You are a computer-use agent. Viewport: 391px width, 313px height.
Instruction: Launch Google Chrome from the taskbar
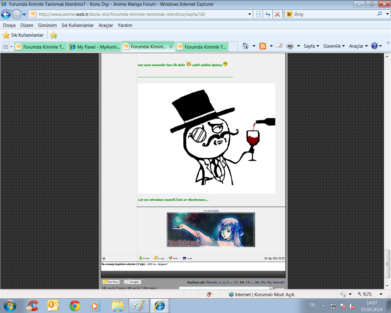75,306
